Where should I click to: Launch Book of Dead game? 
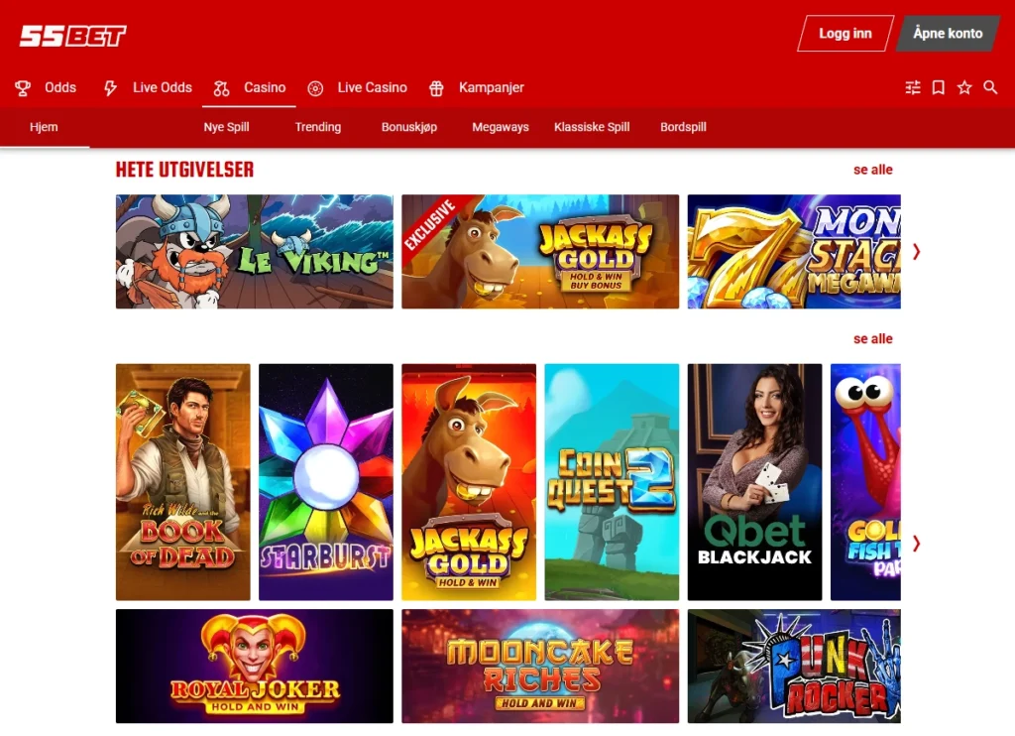tap(183, 481)
